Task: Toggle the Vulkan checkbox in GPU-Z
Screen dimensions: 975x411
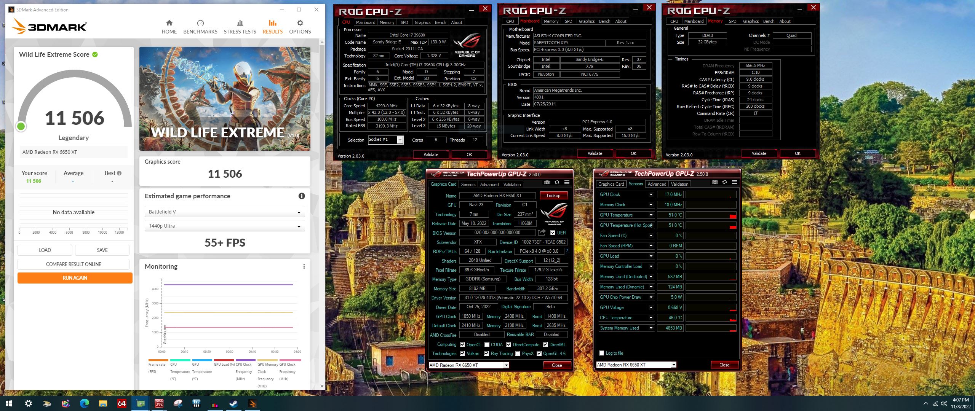Action: click(x=462, y=354)
